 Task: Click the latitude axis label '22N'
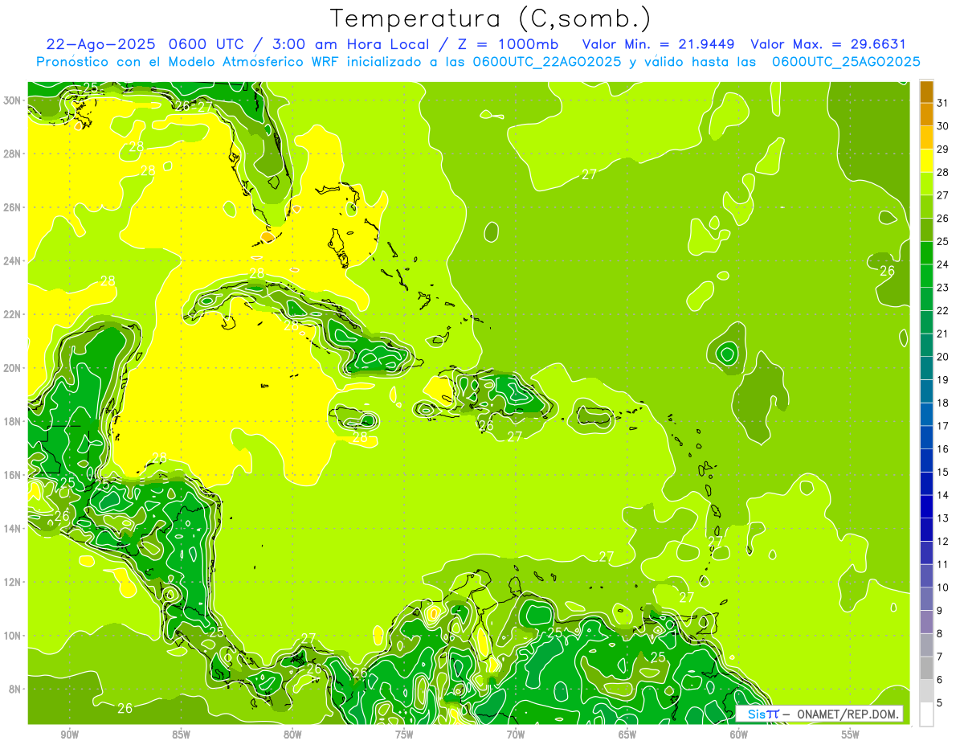pyautogui.click(x=12, y=314)
